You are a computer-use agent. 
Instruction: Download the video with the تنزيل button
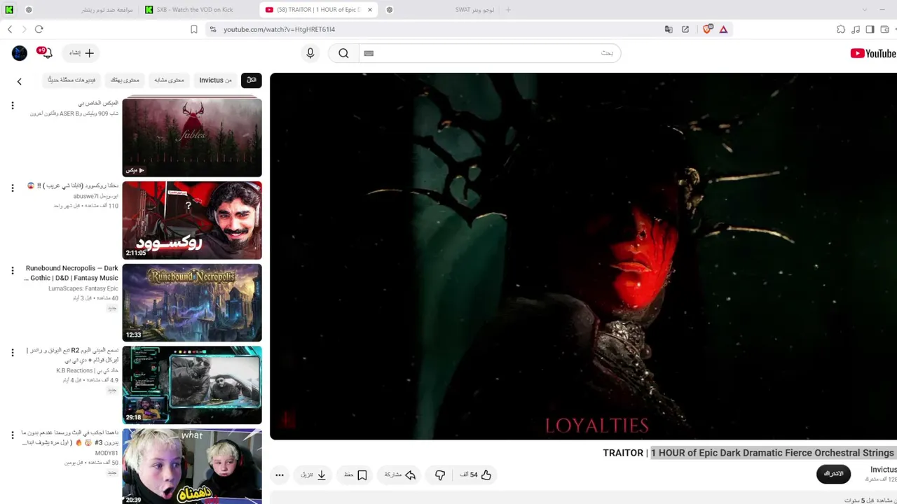point(314,475)
